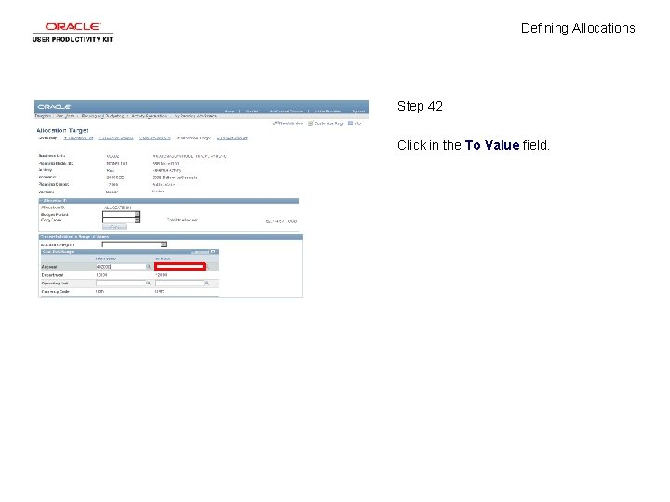Open lookup for Account To Value
This screenshot has height=502, width=670.
(208, 267)
